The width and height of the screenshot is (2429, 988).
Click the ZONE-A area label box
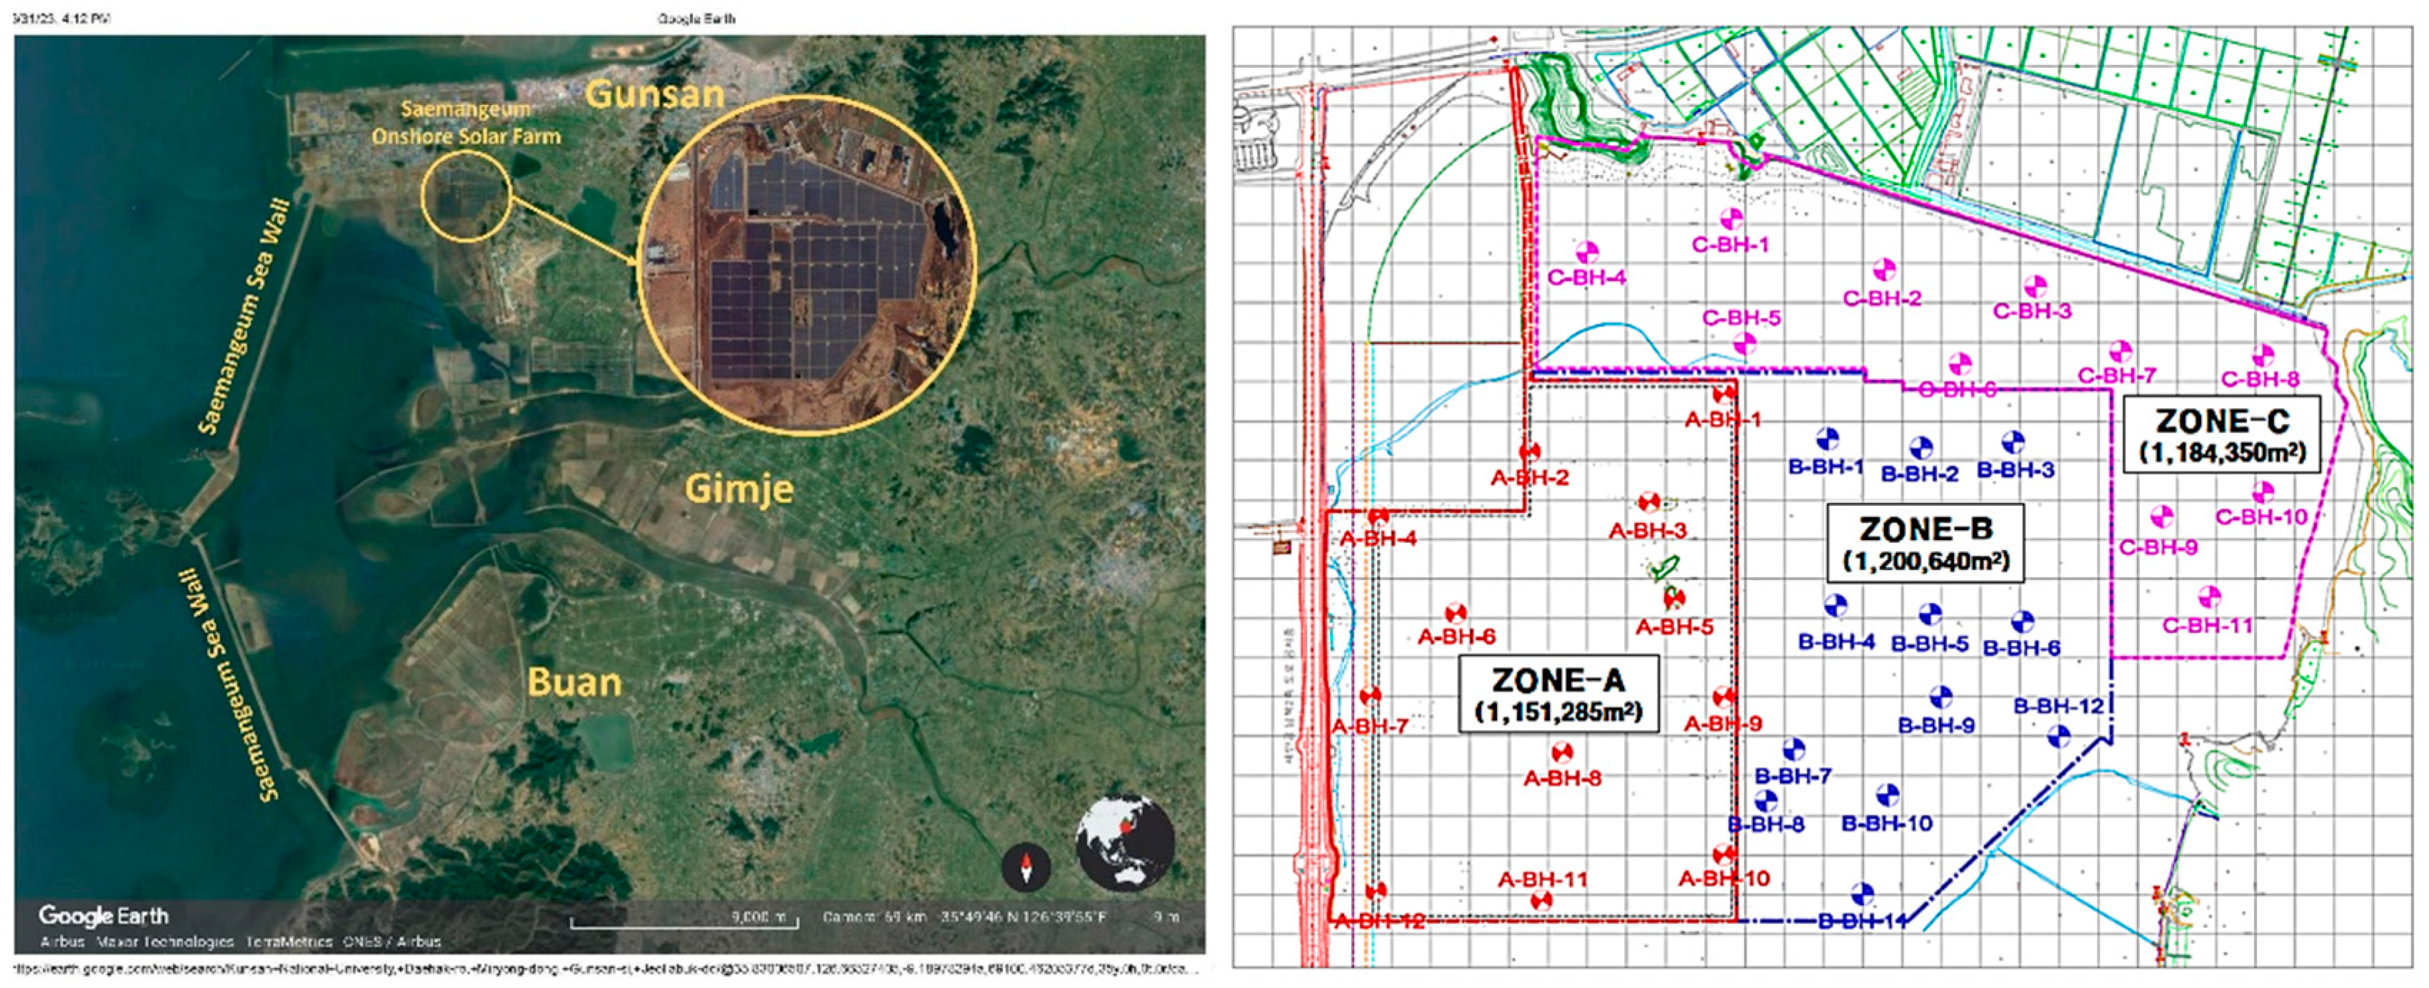[1558, 695]
